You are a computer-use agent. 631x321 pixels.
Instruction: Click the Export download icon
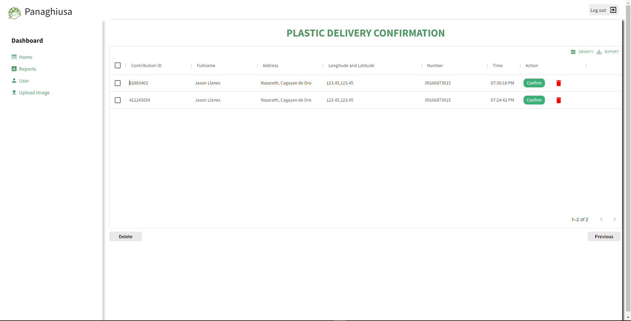pos(599,52)
